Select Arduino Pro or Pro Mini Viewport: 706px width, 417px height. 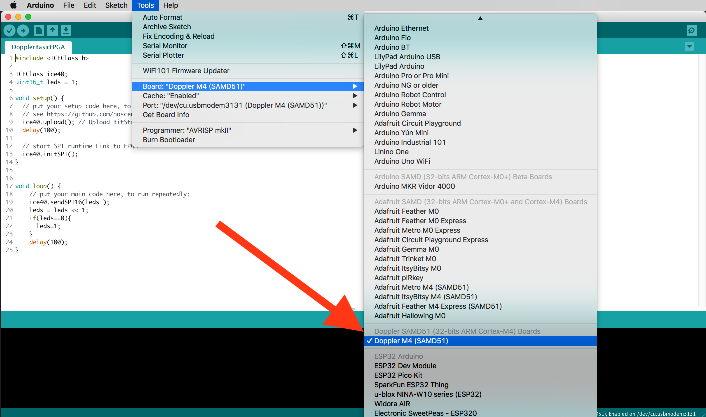point(480,76)
